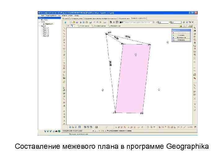The height and width of the screenshot is (167, 223).
Task: Select the tree item ending in _5
Action: [x=46, y=36]
